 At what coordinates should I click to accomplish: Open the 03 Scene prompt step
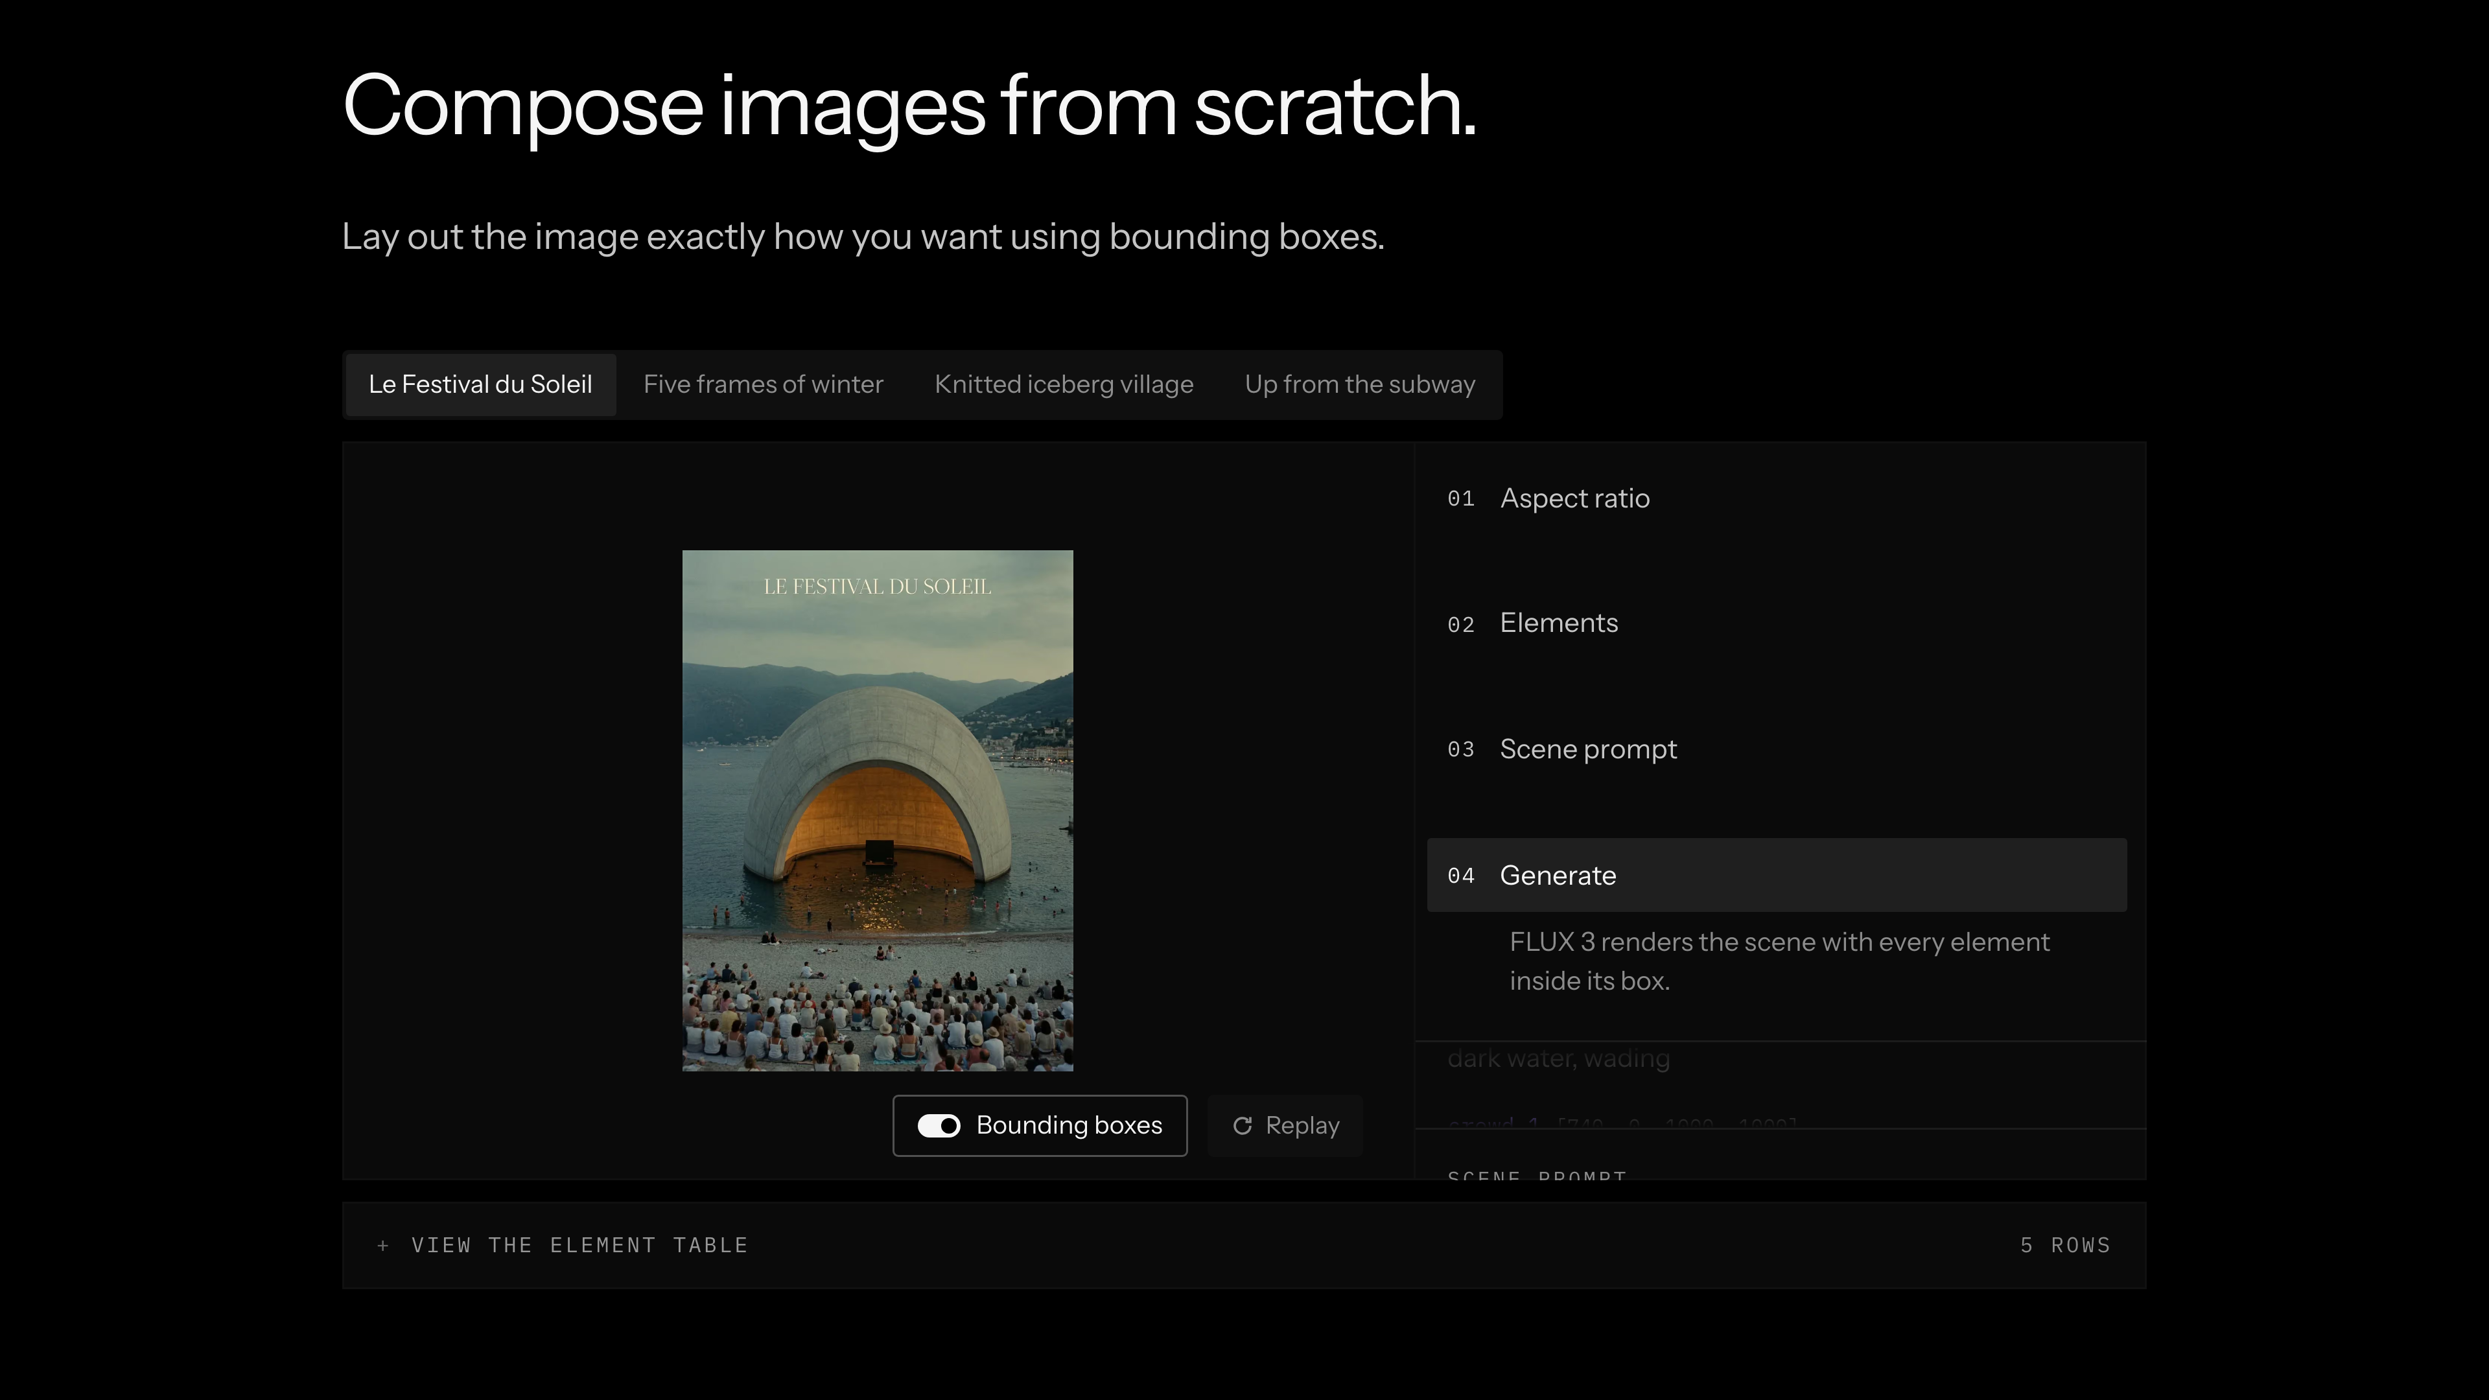pos(1776,750)
